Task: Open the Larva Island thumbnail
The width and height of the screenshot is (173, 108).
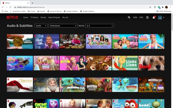Action: [x=125, y=103]
